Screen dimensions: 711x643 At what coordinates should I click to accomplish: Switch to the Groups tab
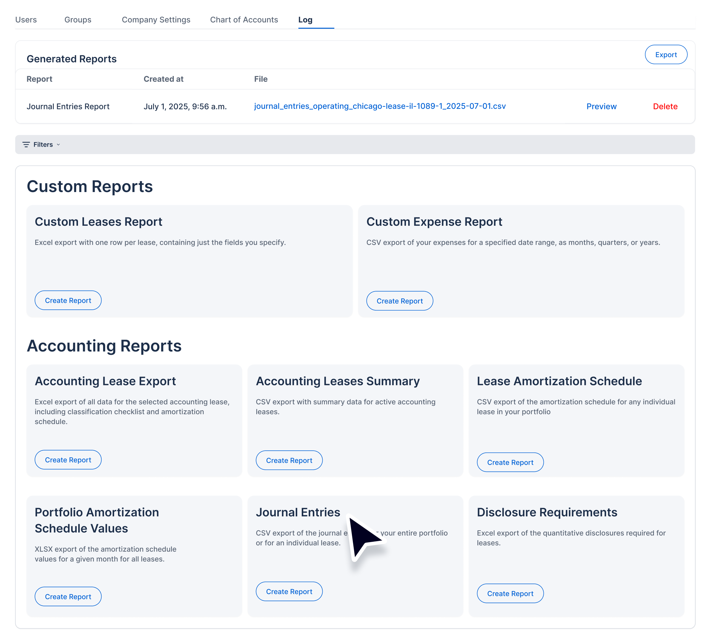coord(78,20)
